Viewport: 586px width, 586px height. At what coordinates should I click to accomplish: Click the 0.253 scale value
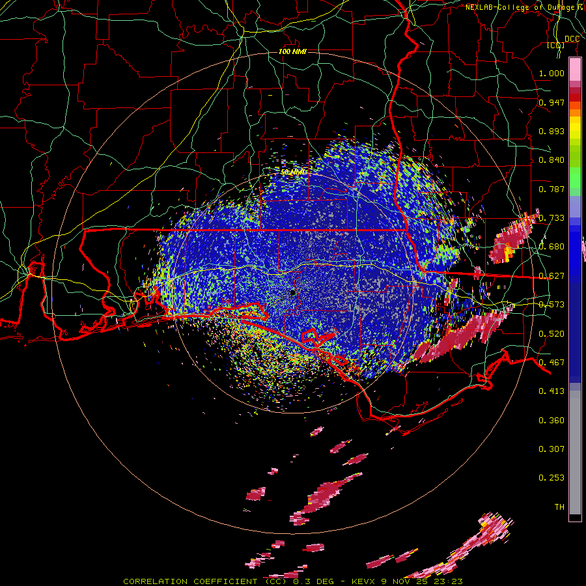pos(551,478)
